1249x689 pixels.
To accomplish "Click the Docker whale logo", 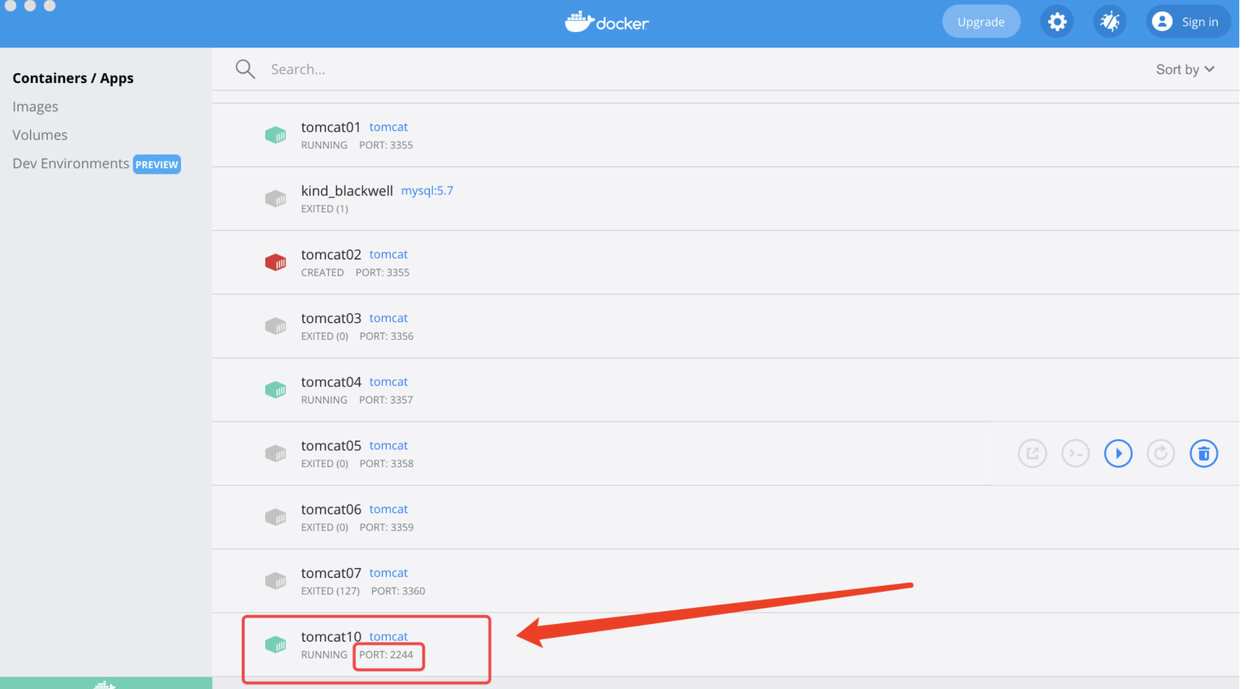I will point(606,22).
